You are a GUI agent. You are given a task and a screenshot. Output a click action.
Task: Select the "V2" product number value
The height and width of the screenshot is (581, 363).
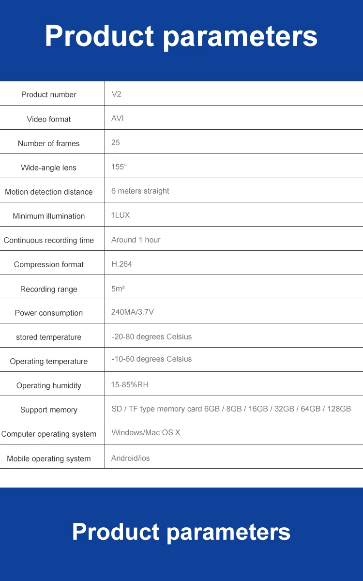[x=116, y=94]
